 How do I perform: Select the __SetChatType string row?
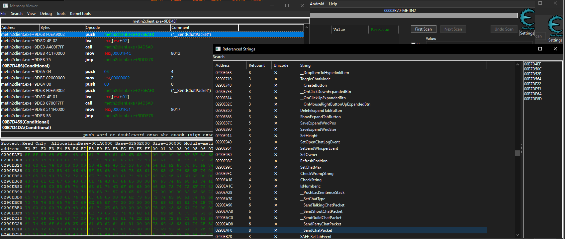point(350,199)
